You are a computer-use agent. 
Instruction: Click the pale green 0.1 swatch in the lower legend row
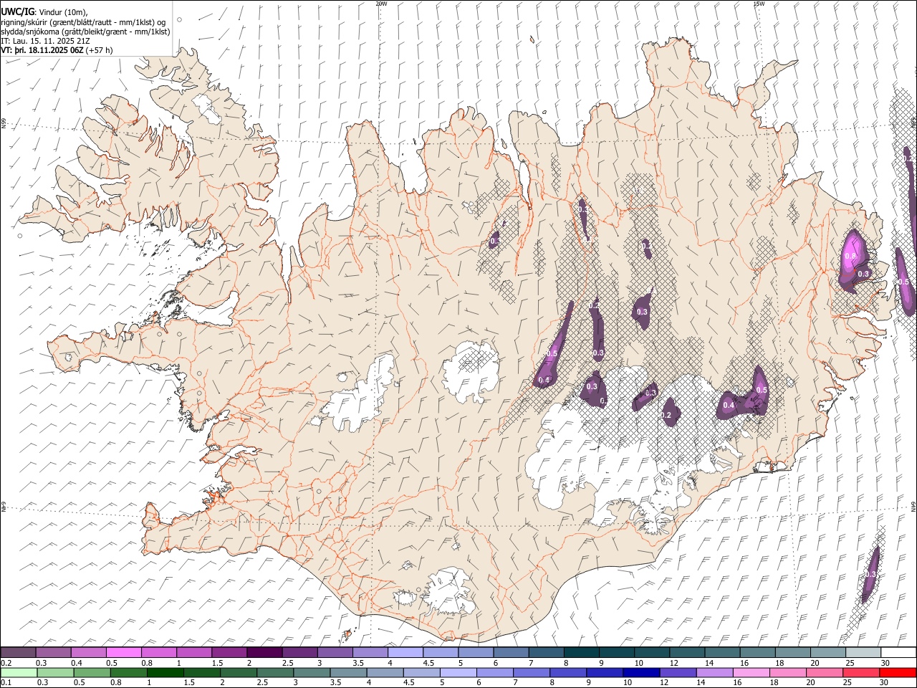[x=19, y=672]
